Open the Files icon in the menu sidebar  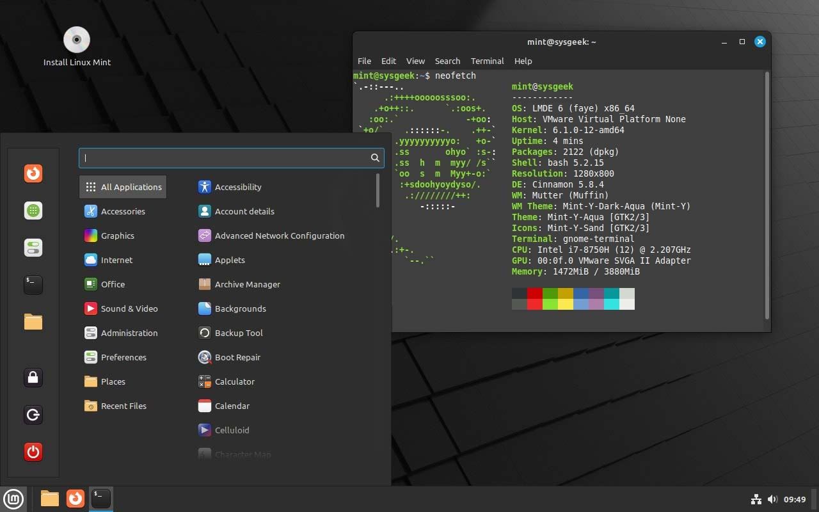[33, 322]
